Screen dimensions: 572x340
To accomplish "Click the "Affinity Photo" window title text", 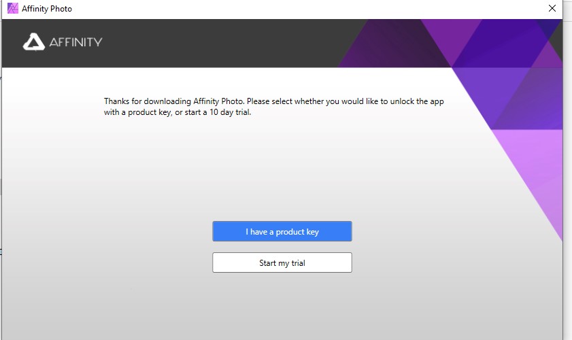I will [x=46, y=9].
